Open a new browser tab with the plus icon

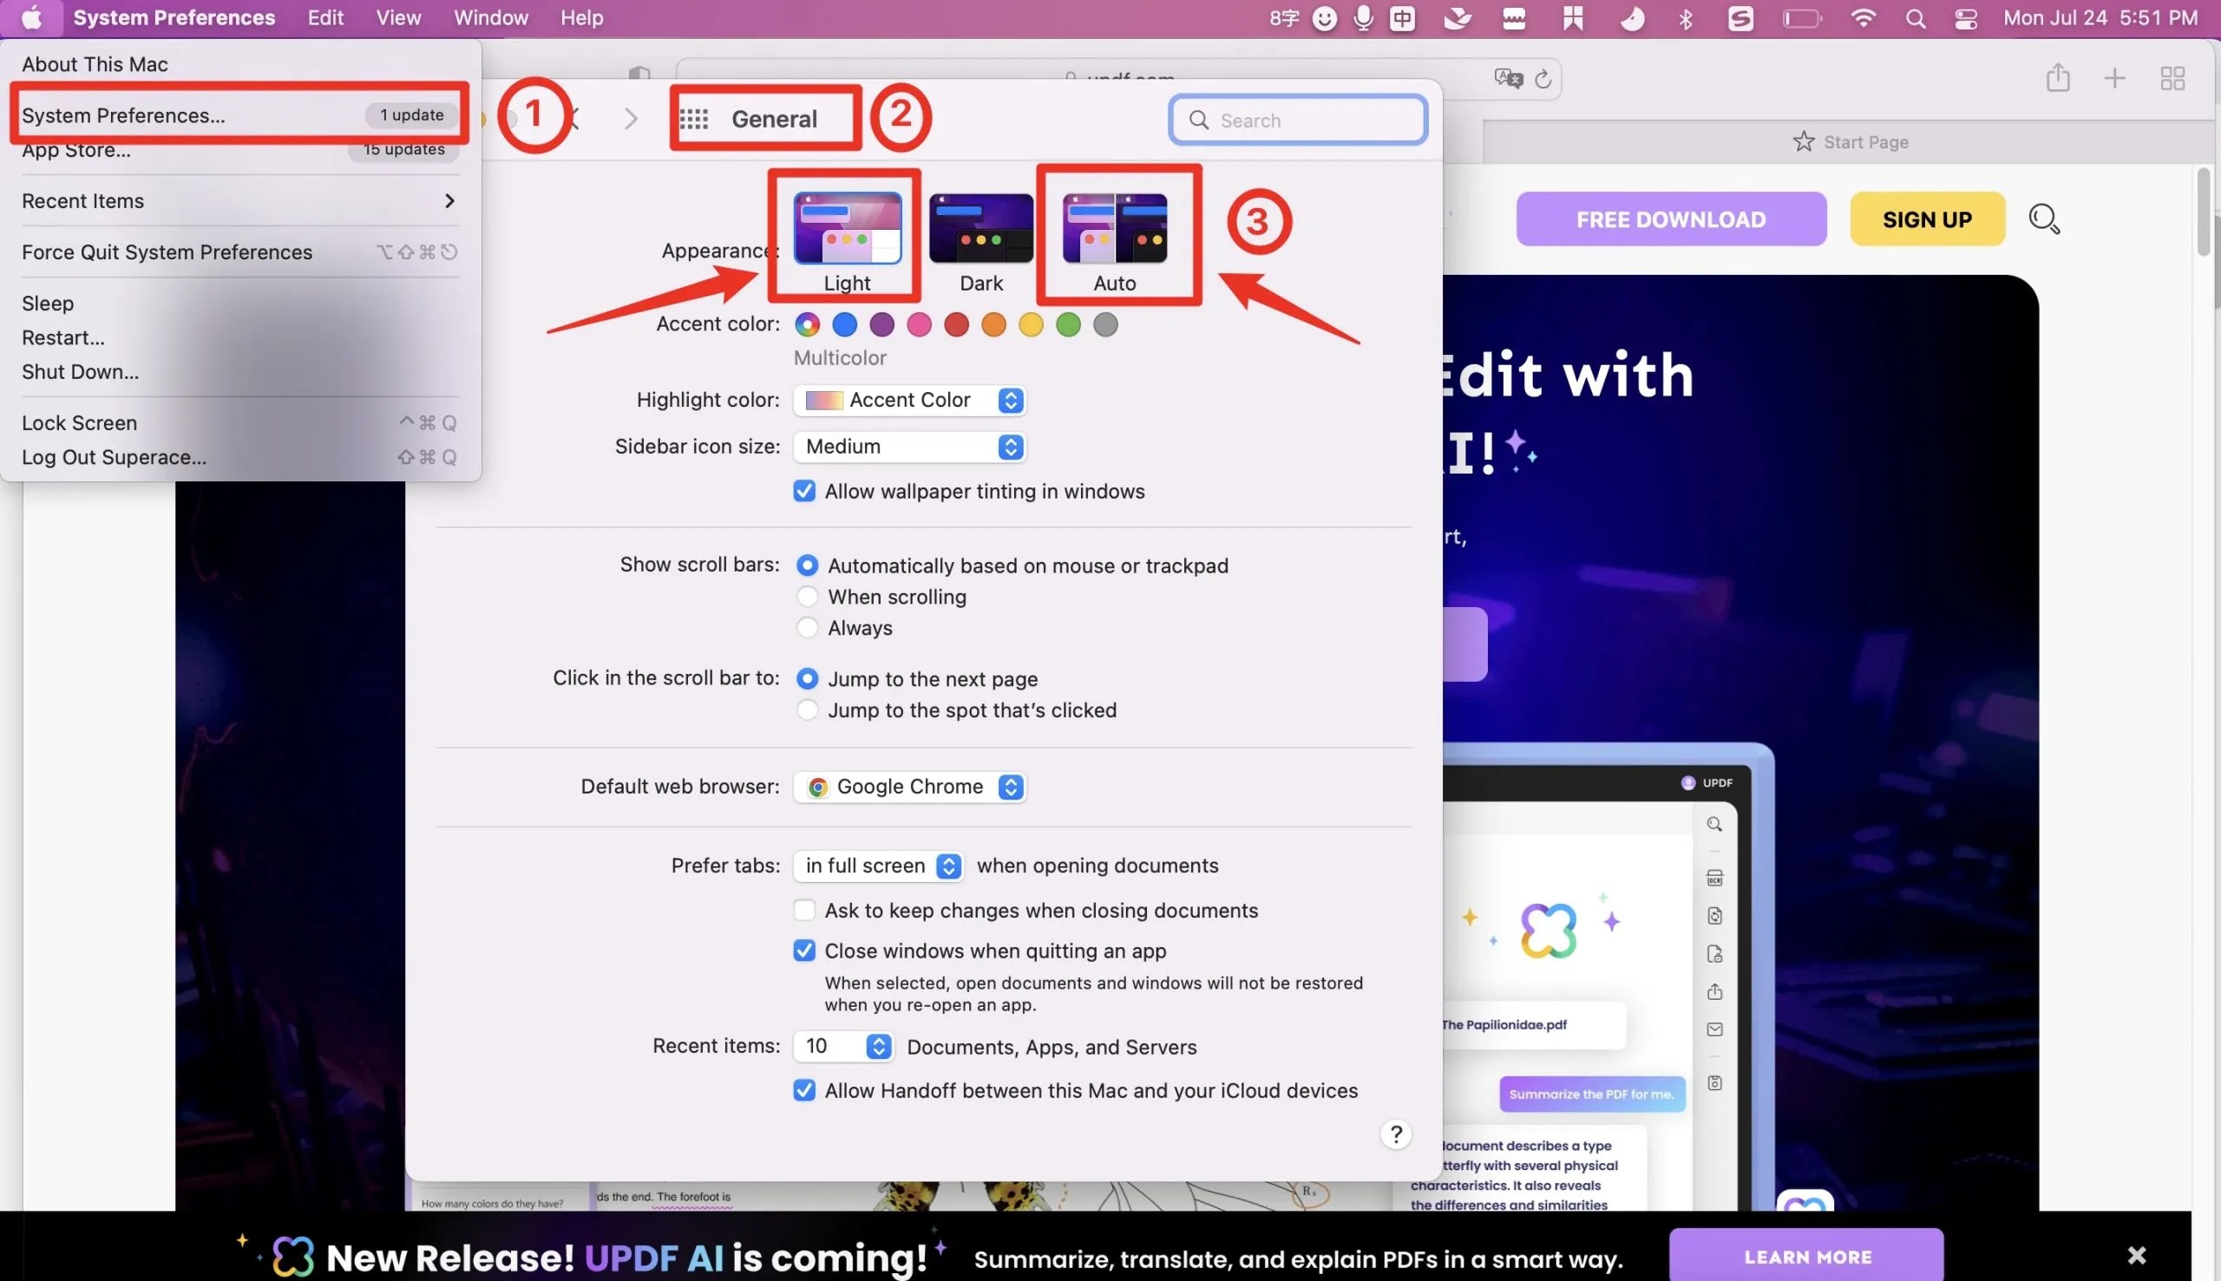[2114, 78]
